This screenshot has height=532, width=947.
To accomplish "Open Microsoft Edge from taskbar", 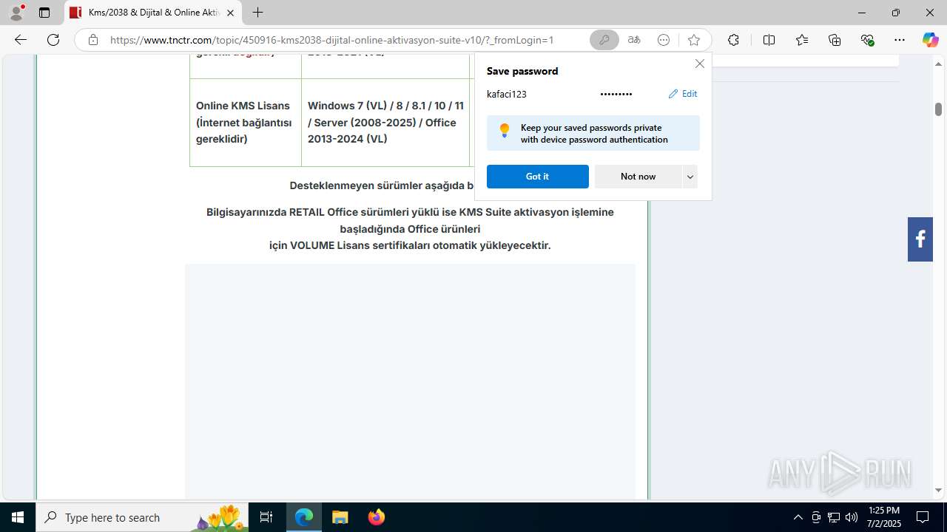I will (304, 517).
